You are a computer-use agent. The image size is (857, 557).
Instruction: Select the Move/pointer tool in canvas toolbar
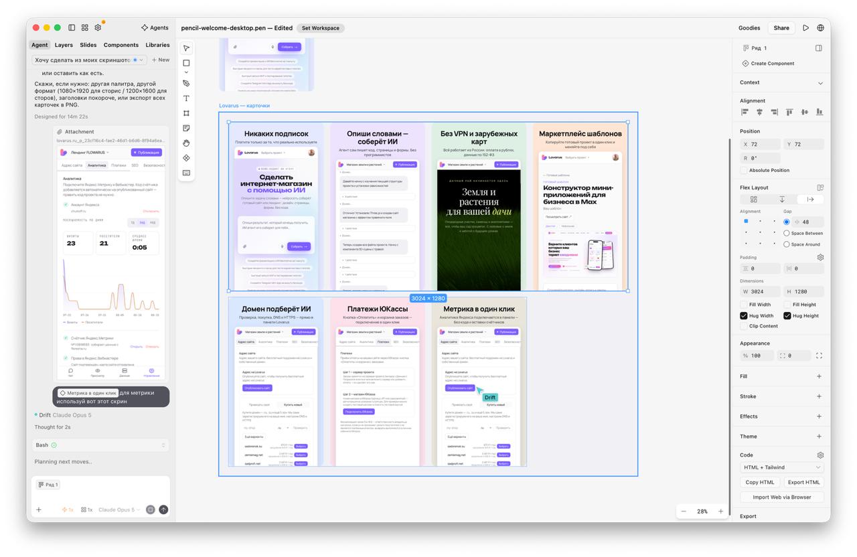click(186, 48)
